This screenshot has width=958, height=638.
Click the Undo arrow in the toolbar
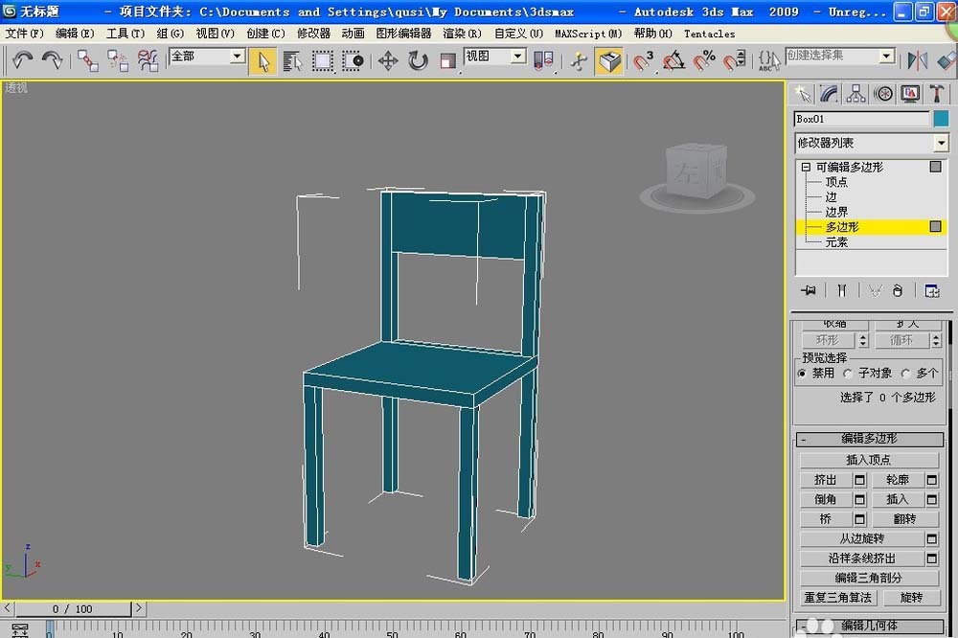pos(22,60)
